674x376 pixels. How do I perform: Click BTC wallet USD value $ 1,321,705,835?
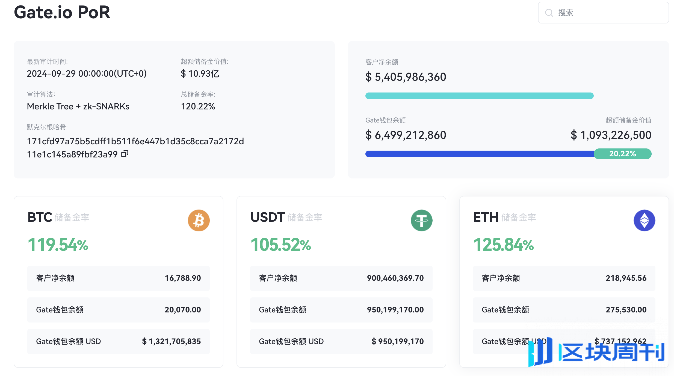click(x=171, y=341)
